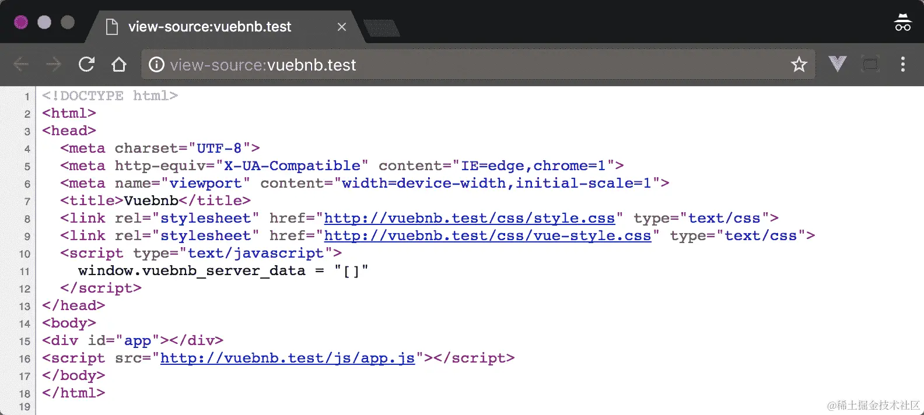Image resolution: width=924 pixels, height=415 pixels.
Task: Open a new tab
Action: tap(381, 28)
